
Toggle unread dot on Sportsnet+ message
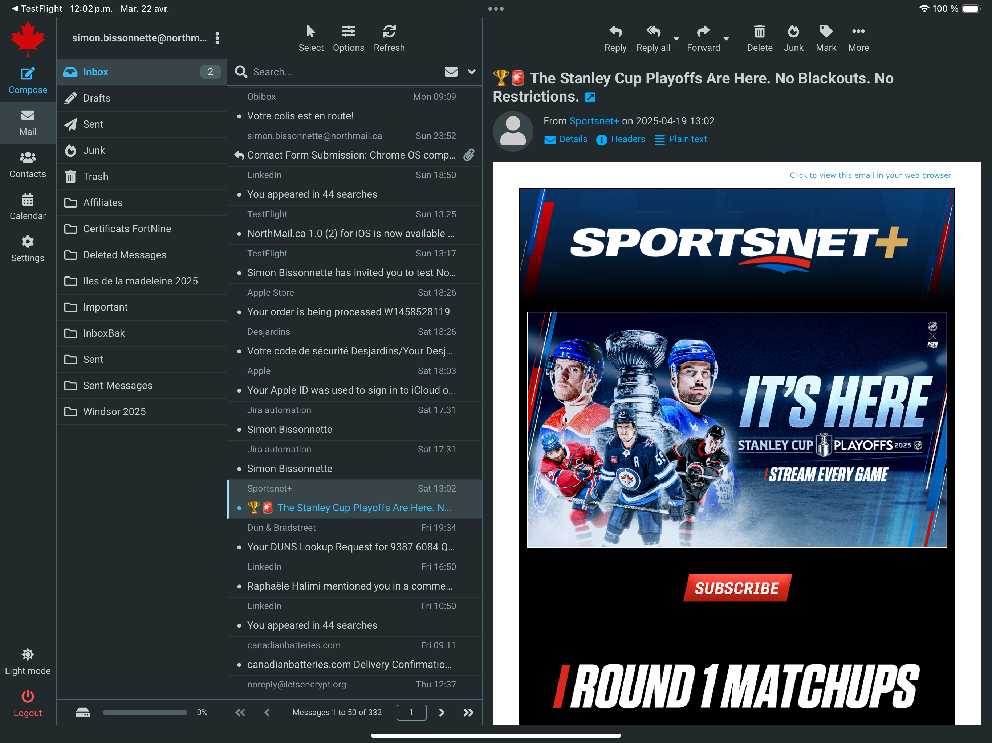click(239, 508)
